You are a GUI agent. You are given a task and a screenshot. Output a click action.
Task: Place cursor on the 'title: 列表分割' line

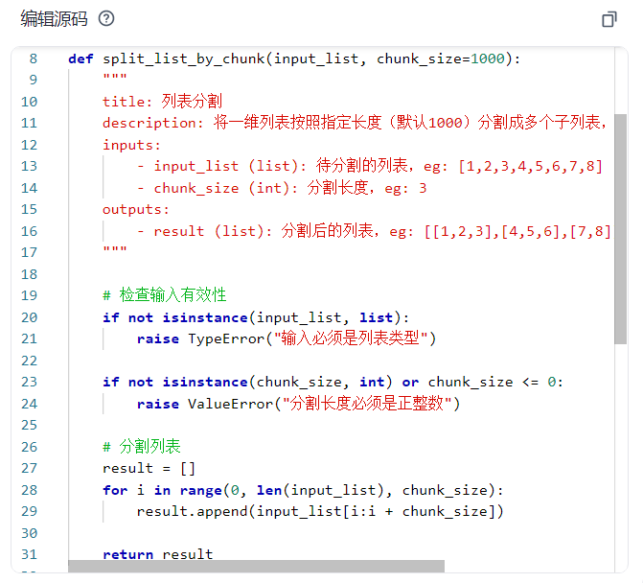click(x=162, y=102)
